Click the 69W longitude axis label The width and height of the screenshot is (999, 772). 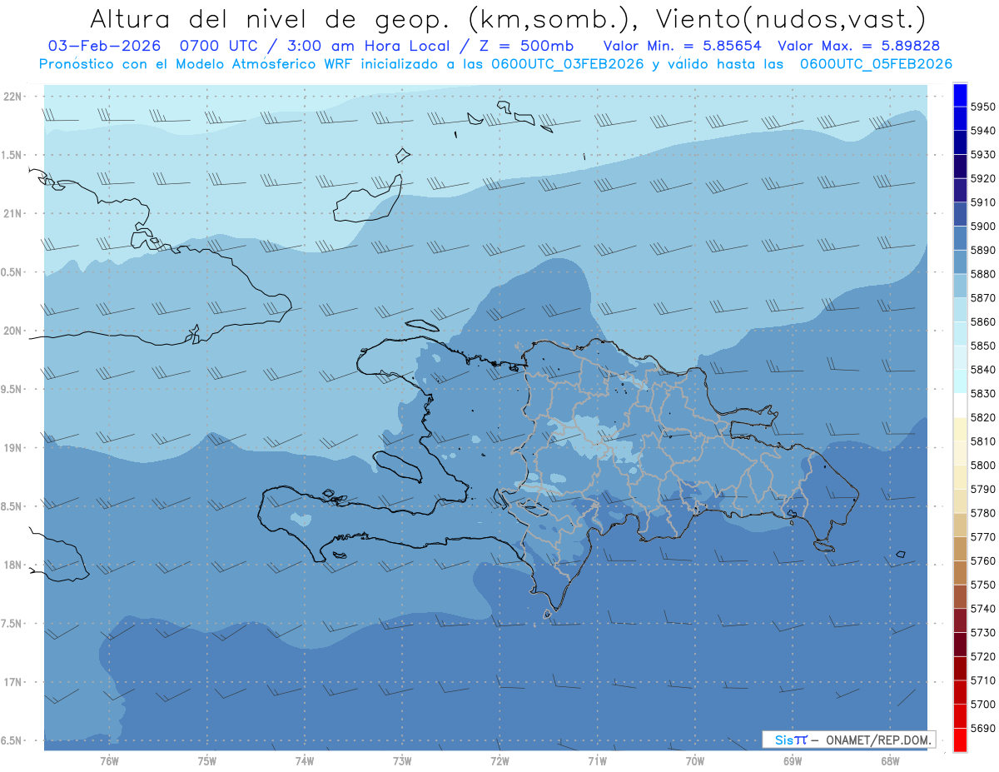coord(793,761)
